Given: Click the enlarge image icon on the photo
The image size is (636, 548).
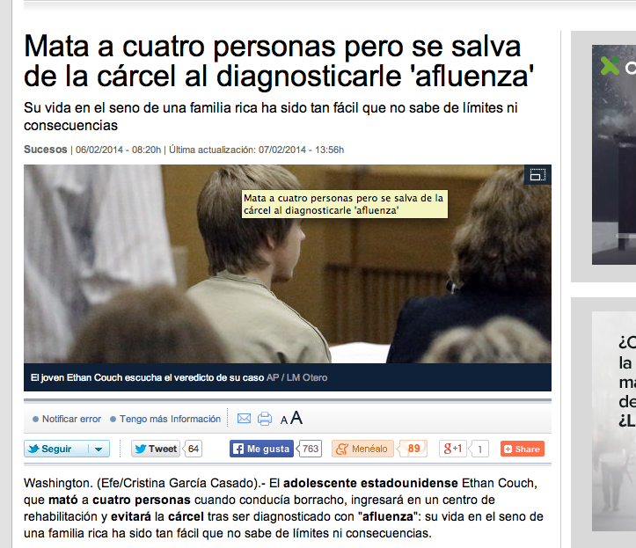Looking at the screenshot, I should [x=537, y=175].
